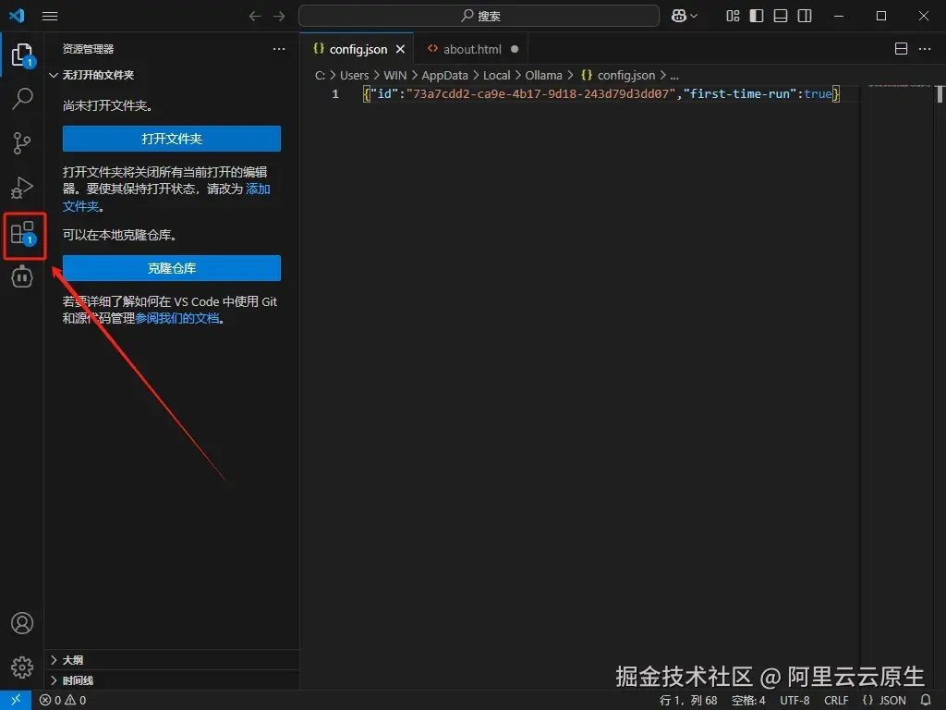Click the 添加文件夹 link
The image size is (946, 710).
(259, 189)
